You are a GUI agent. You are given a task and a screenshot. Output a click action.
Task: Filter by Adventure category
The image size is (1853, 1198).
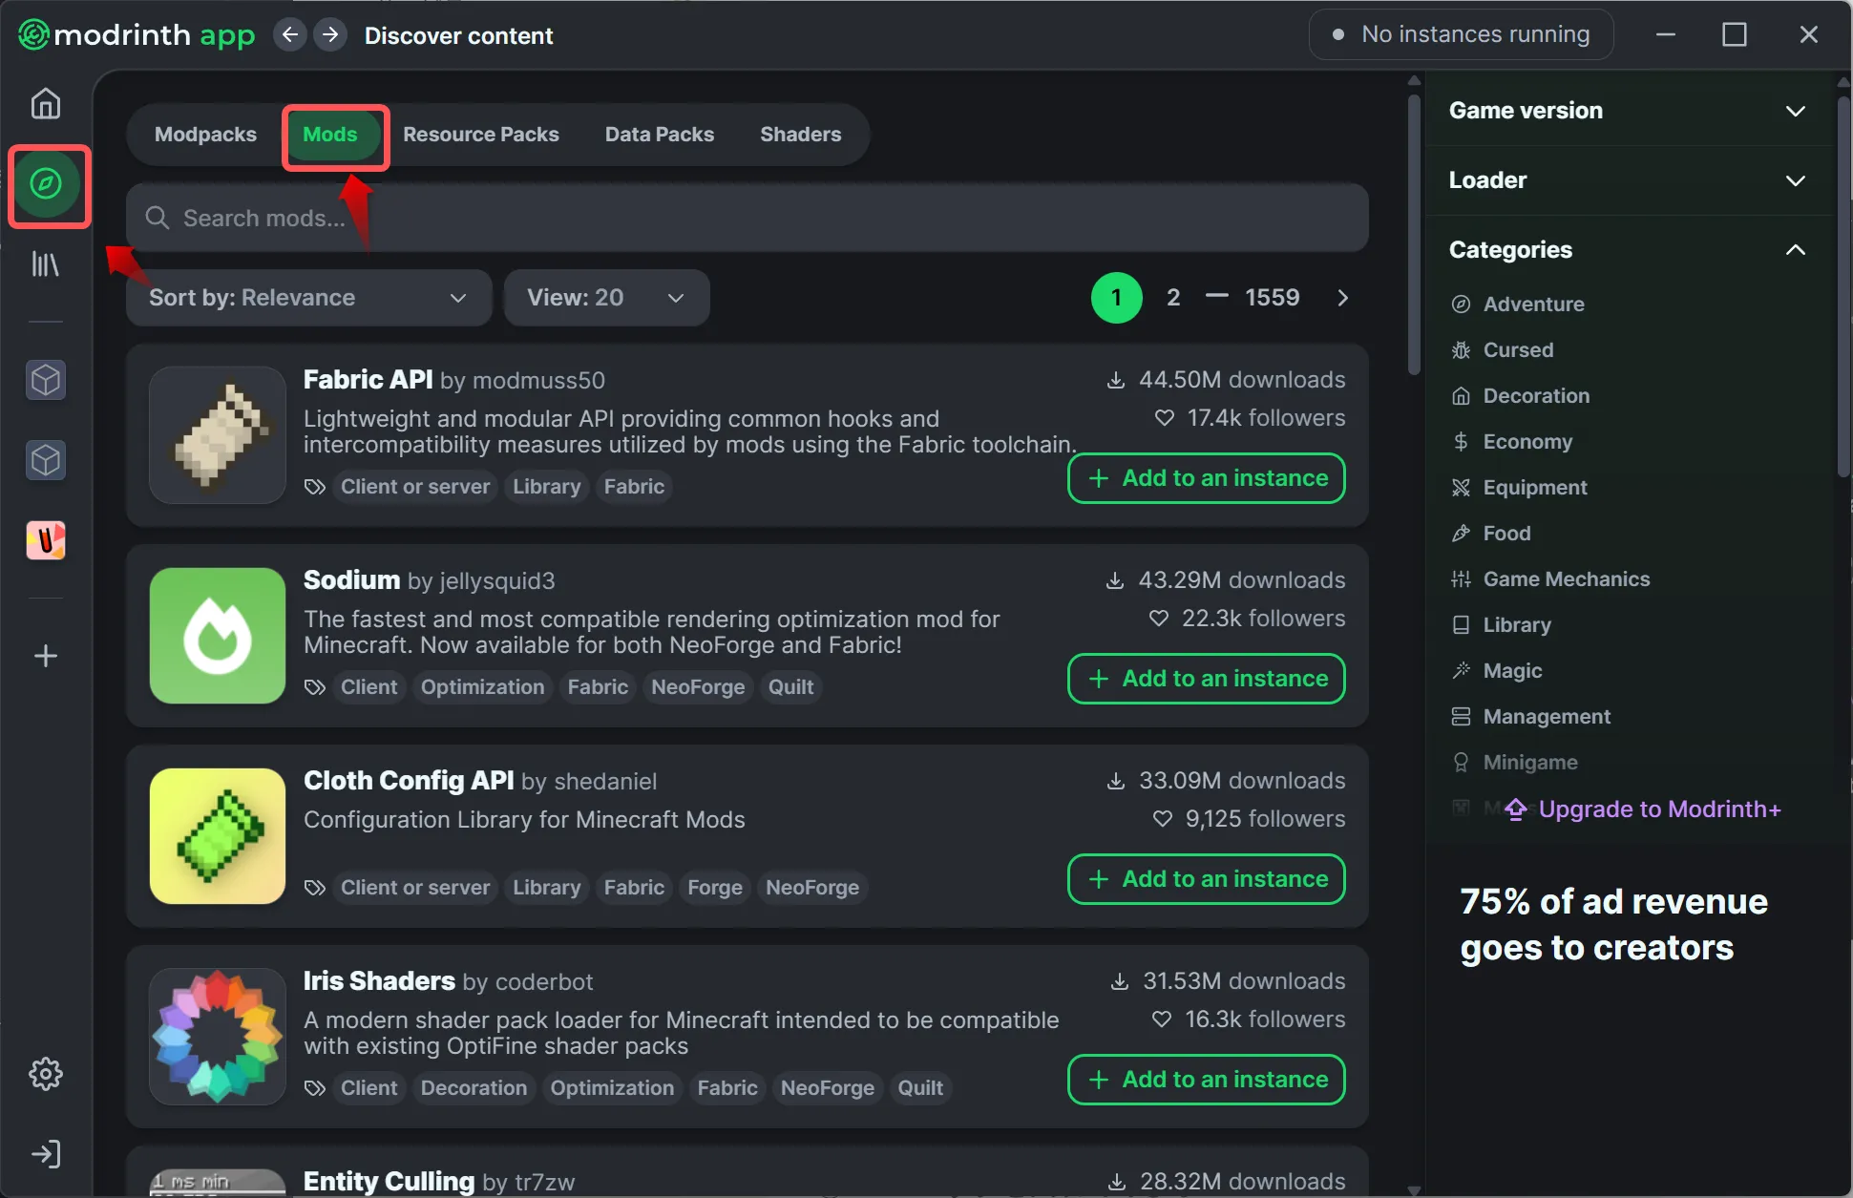[x=1532, y=304]
